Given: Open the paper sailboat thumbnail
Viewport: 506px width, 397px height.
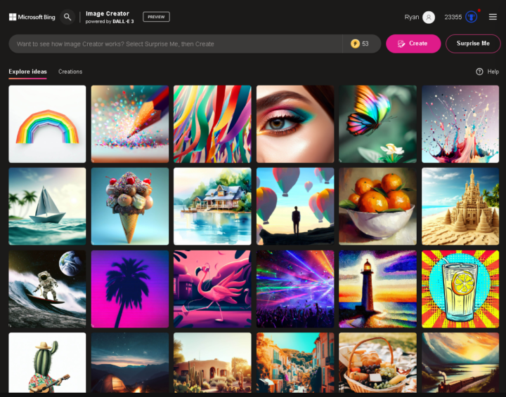Looking at the screenshot, I should click(47, 206).
